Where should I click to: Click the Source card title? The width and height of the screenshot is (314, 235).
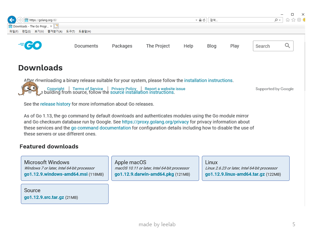click(32, 190)
